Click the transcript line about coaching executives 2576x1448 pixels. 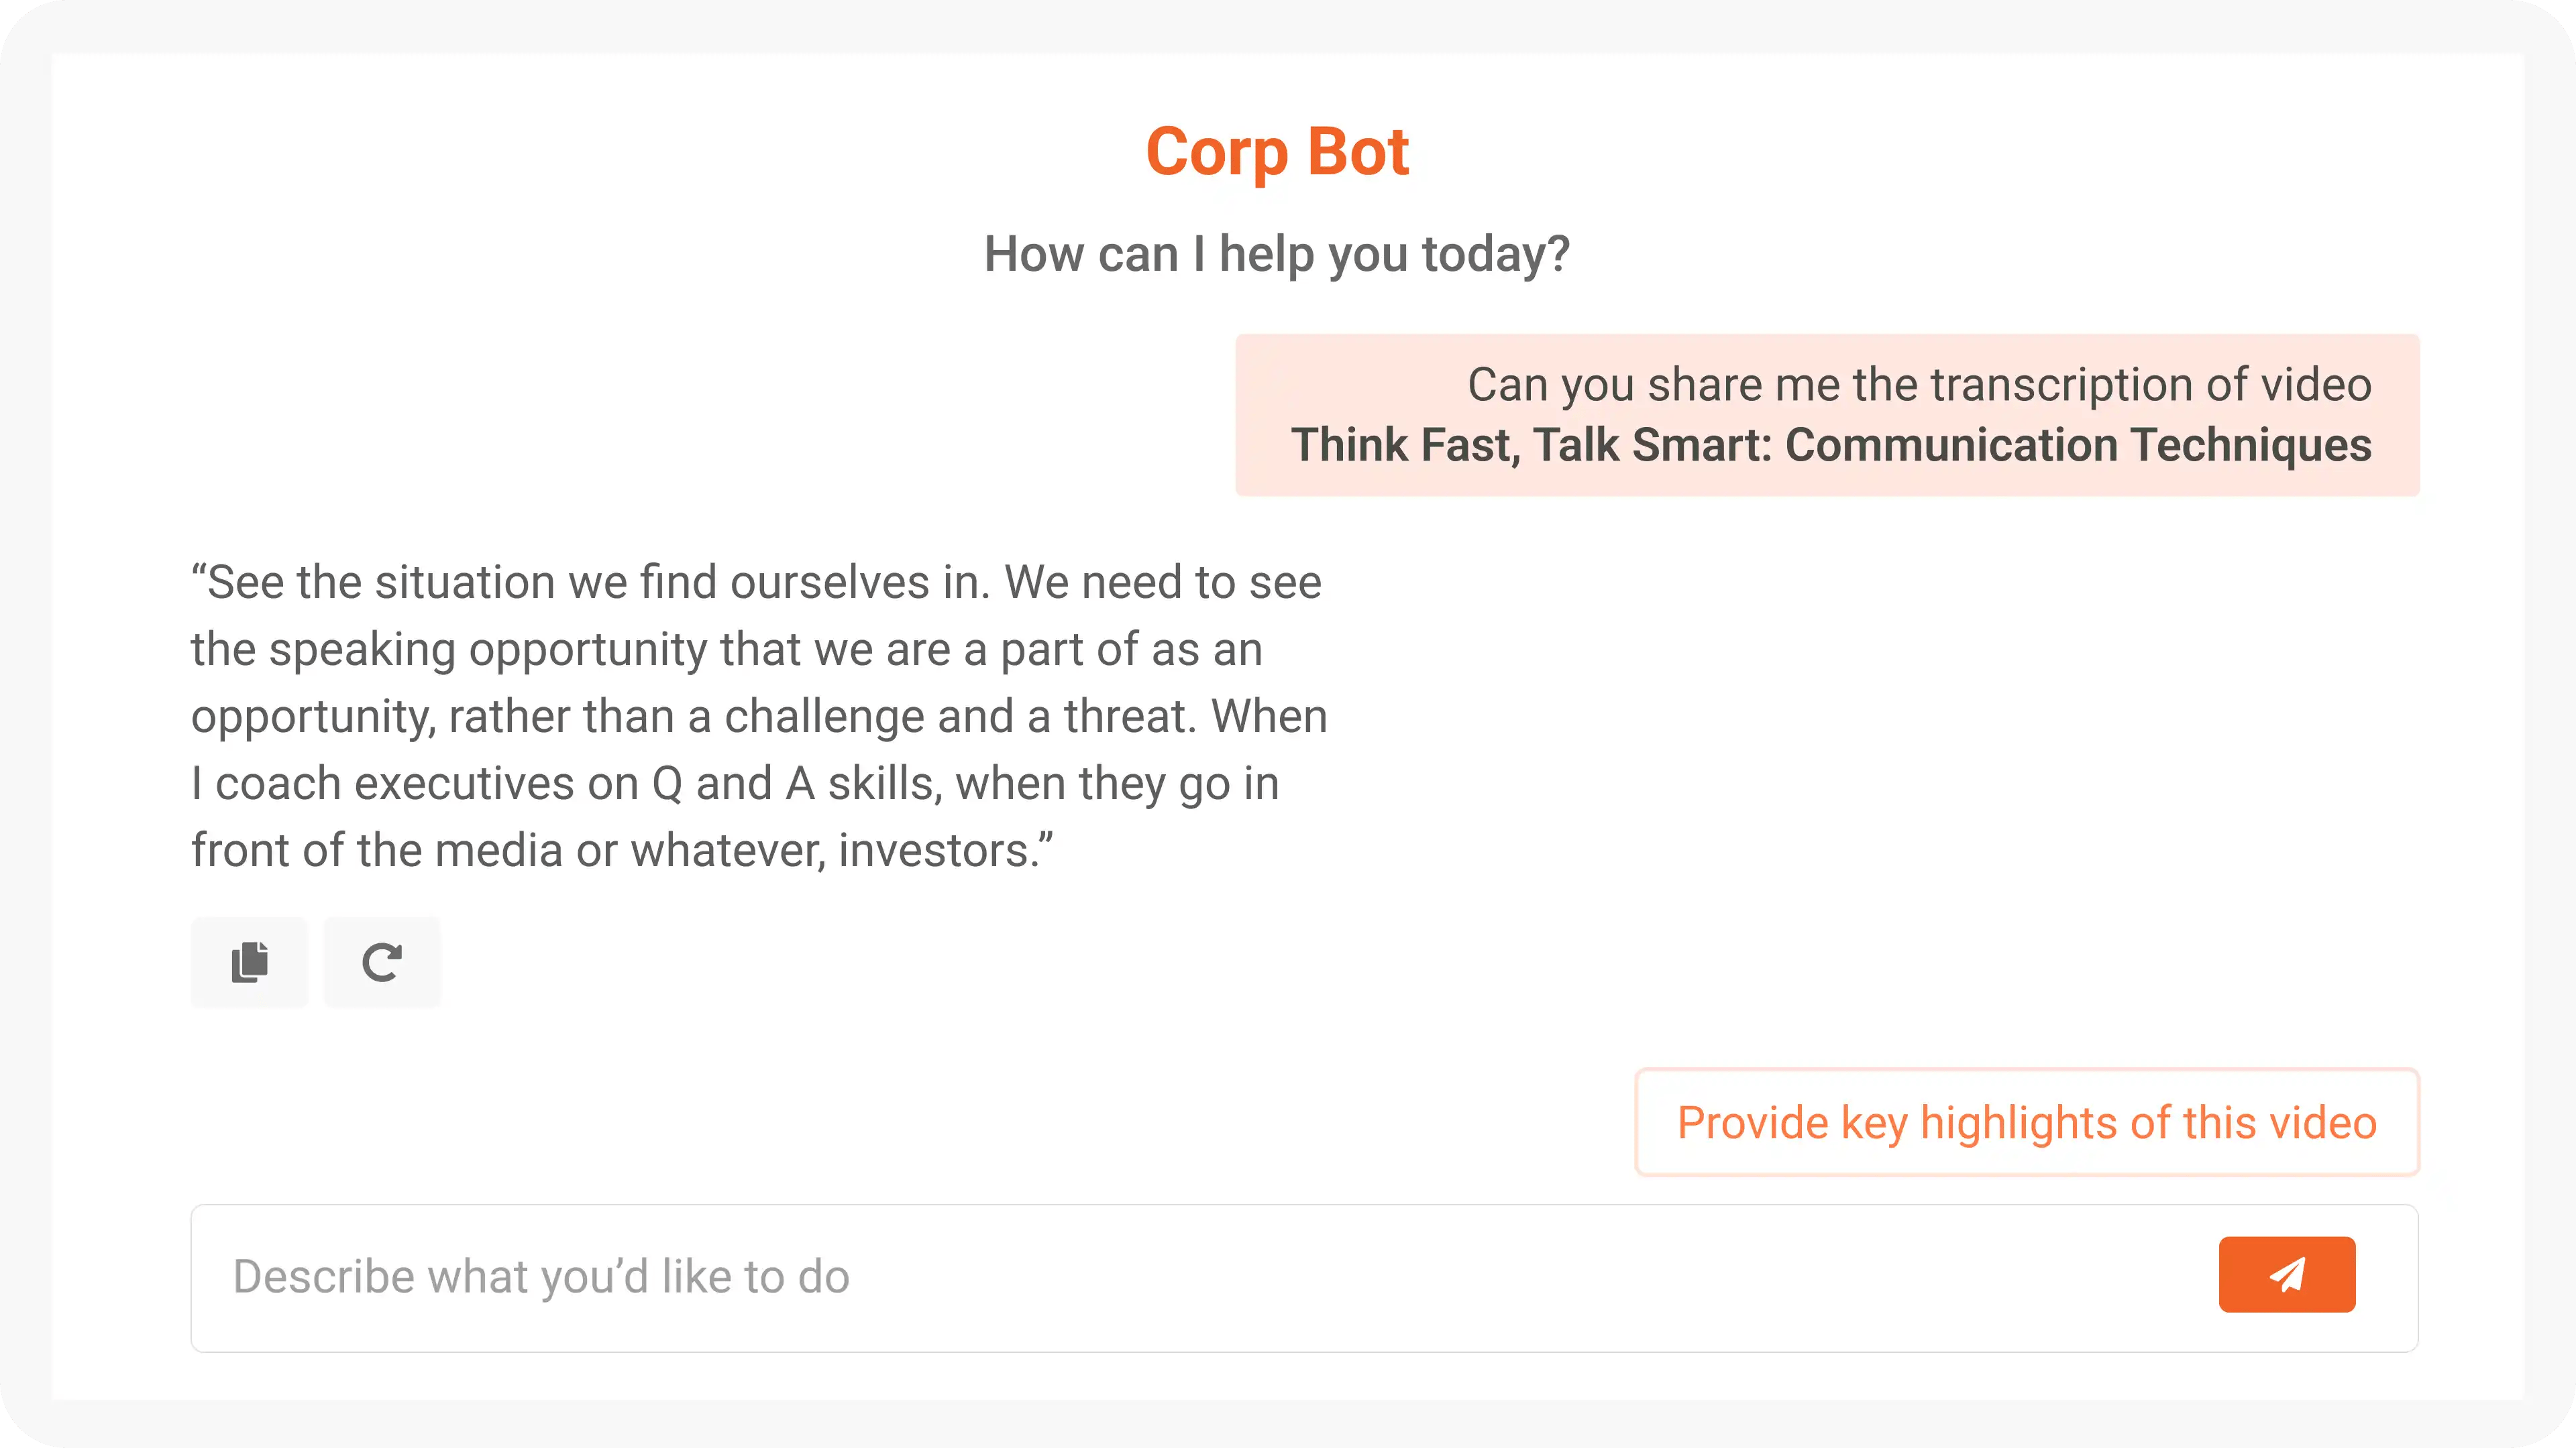pos(735,784)
